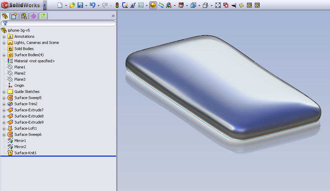Image resolution: width=330 pixels, height=191 pixels.
Task: Click the blue rollback bar
Action: pyautogui.click(x=58, y=156)
